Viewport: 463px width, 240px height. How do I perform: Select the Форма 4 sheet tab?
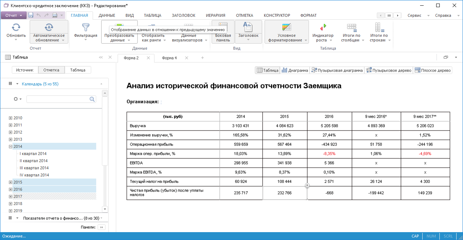(169, 58)
